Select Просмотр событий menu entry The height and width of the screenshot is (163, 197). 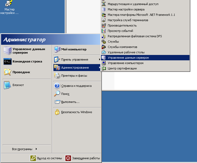click(145, 31)
